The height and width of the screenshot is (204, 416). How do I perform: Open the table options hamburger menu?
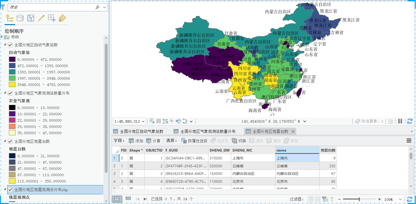(409, 141)
